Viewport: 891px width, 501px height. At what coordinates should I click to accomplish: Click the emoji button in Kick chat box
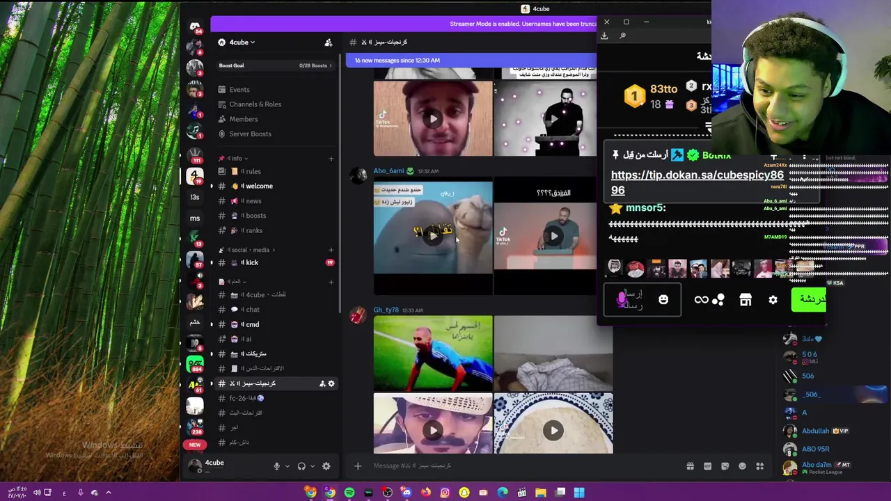click(663, 300)
